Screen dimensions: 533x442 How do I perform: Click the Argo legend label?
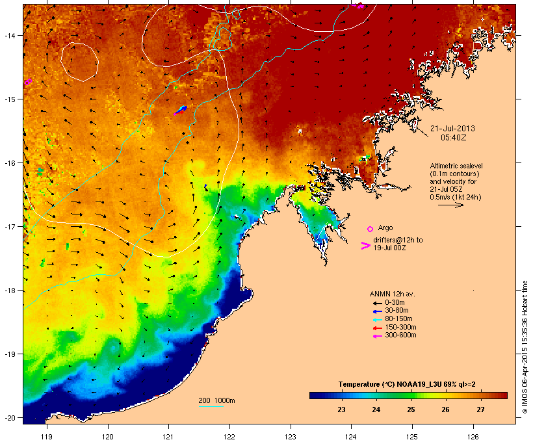(x=385, y=227)
